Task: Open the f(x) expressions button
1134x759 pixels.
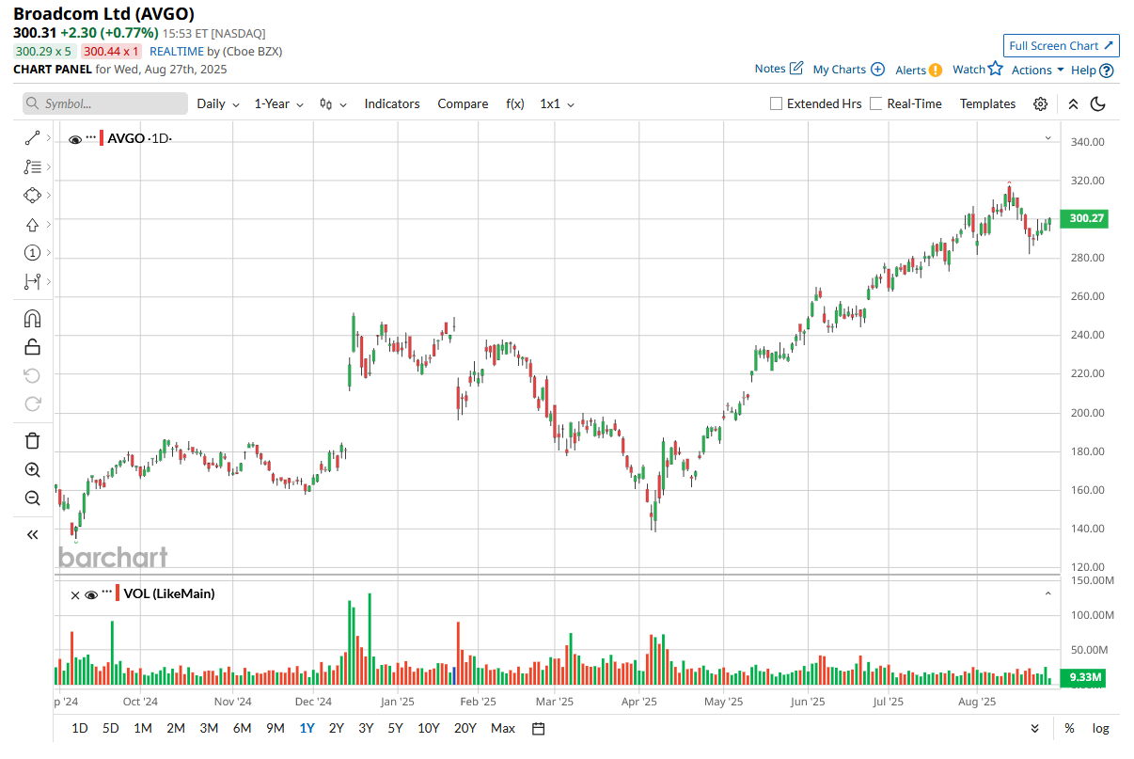Action: coord(515,104)
